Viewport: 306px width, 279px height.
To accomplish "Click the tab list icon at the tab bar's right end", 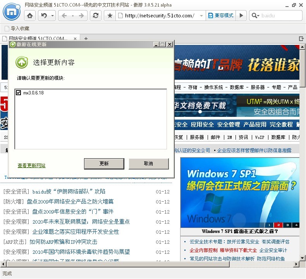I will tap(301, 38).
